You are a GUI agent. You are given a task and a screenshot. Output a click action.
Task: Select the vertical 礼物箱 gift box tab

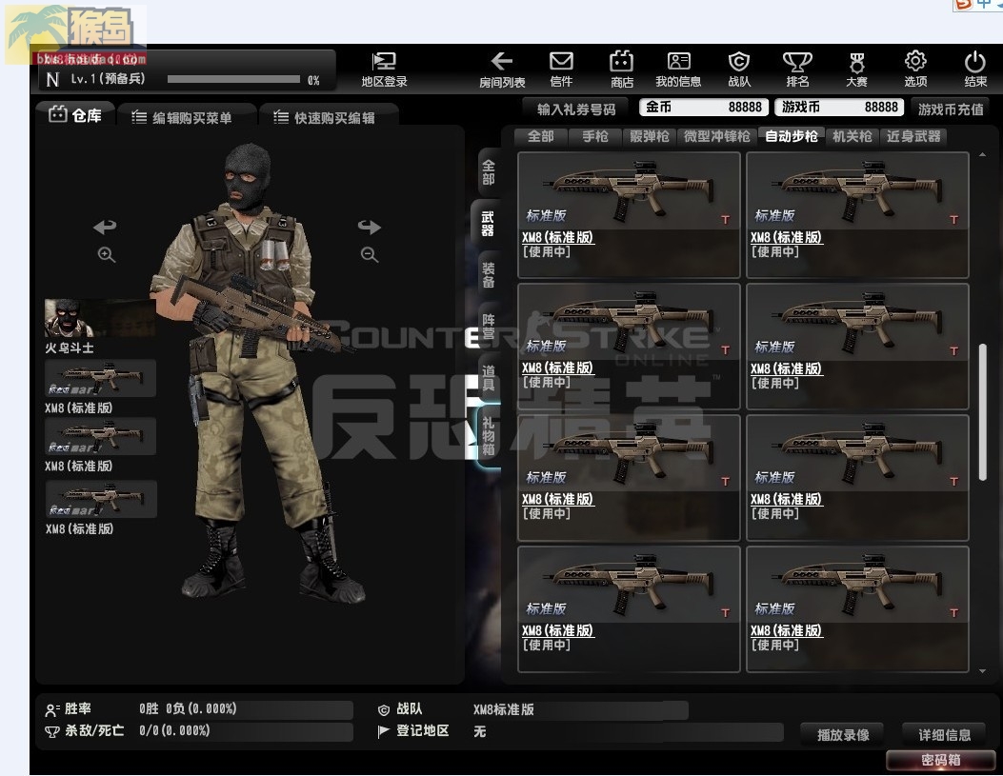(488, 436)
